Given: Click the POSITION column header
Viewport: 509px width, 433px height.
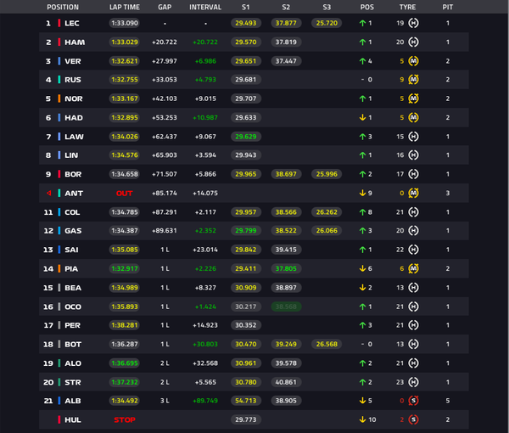Looking at the screenshot, I should click(x=63, y=7).
